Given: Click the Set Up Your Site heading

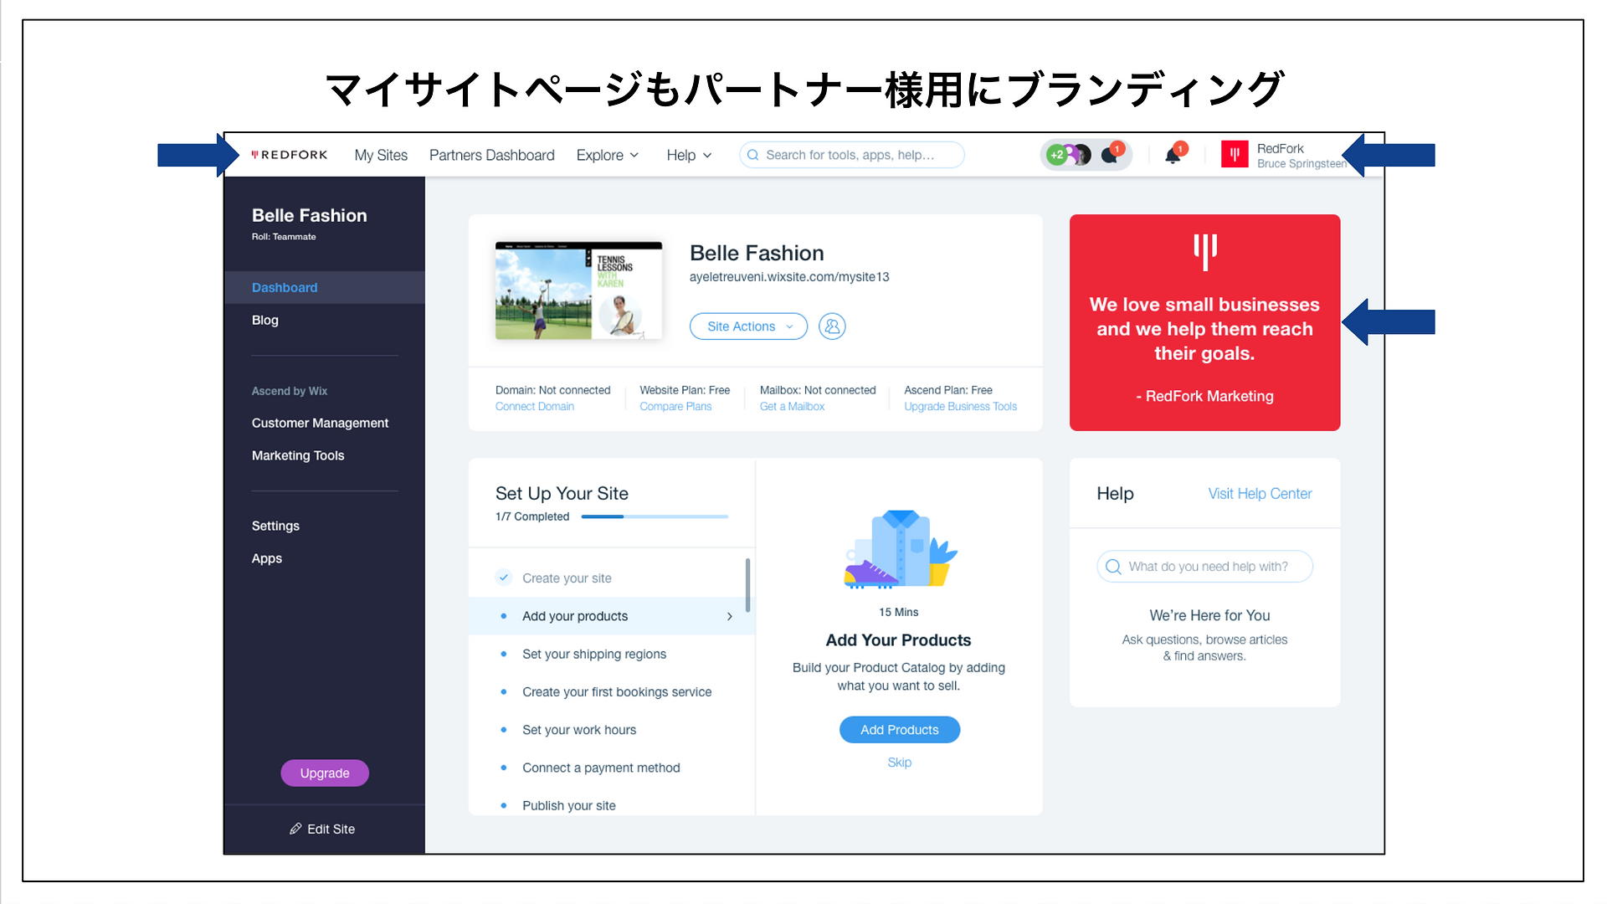Looking at the screenshot, I should [x=562, y=494].
